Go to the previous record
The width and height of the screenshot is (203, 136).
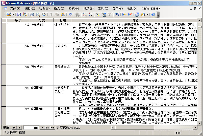[x=19, y=128]
